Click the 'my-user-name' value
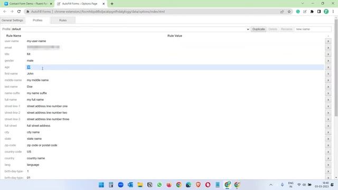The width and height of the screenshot is (338, 190). click(36, 41)
